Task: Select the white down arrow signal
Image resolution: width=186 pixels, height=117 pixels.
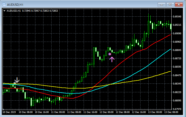Action: [17, 80]
